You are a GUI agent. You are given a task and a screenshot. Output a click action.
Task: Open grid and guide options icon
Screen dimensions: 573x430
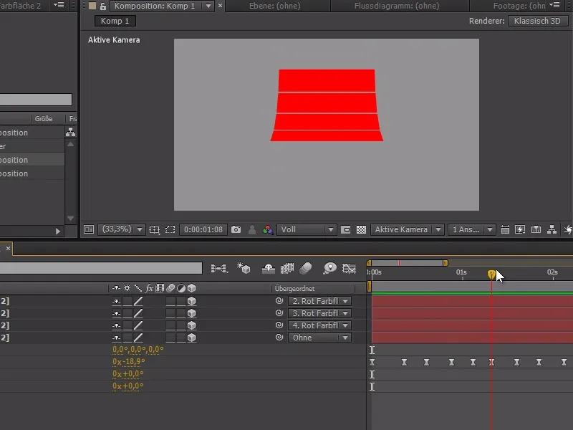tap(155, 229)
